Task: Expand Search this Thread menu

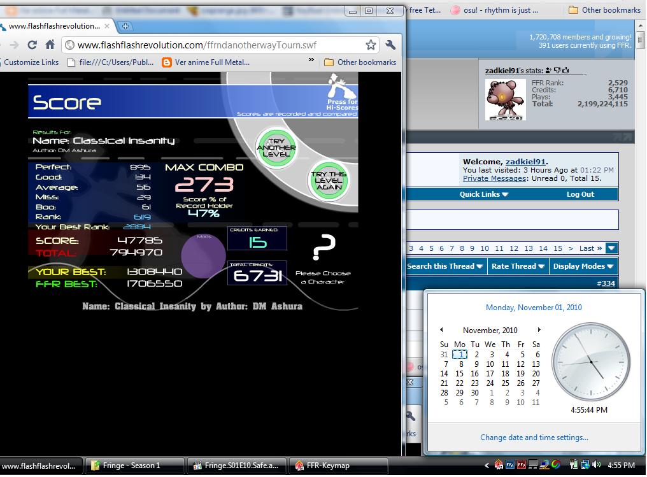Action: [444, 267]
